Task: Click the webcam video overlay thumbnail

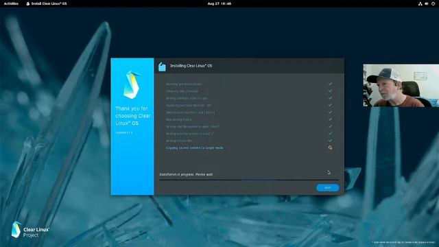Action: tap(401, 85)
